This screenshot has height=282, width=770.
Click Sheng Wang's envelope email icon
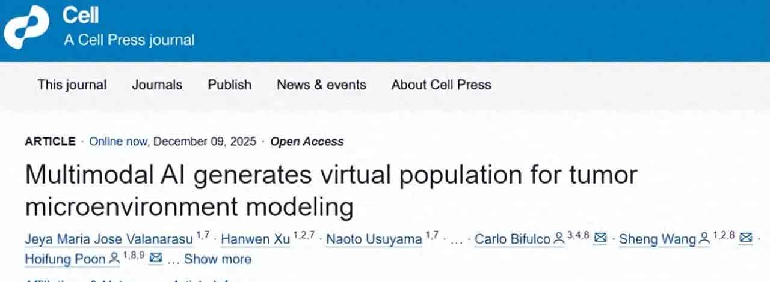coord(745,239)
